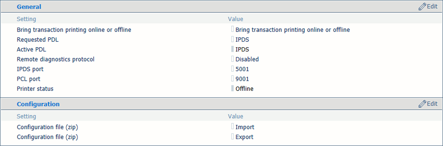
Task: Collapse the General section header
Action: [x=29, y=7]
